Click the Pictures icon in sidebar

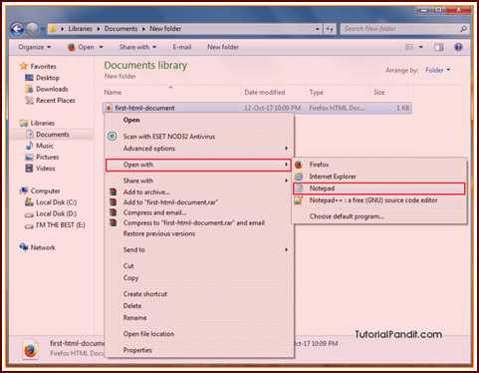pos(29,157)
